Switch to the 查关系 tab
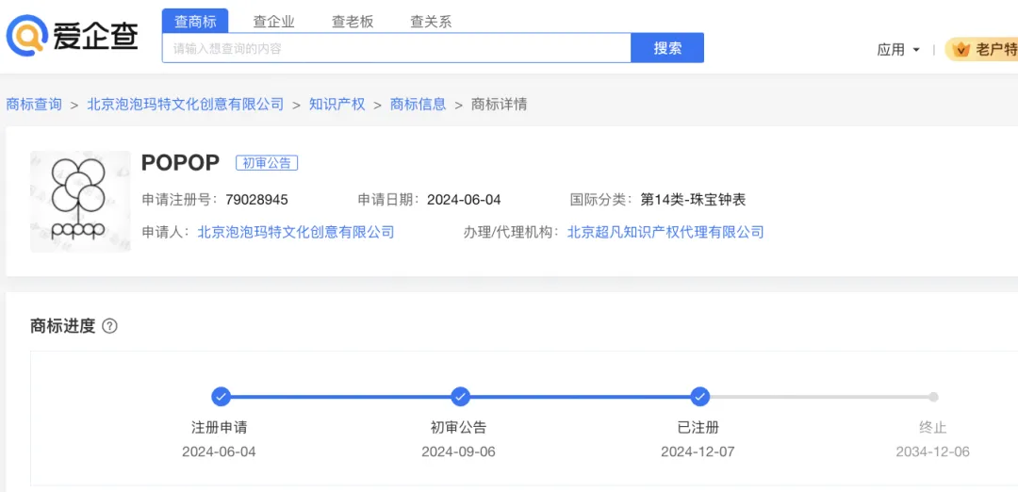 431,22
